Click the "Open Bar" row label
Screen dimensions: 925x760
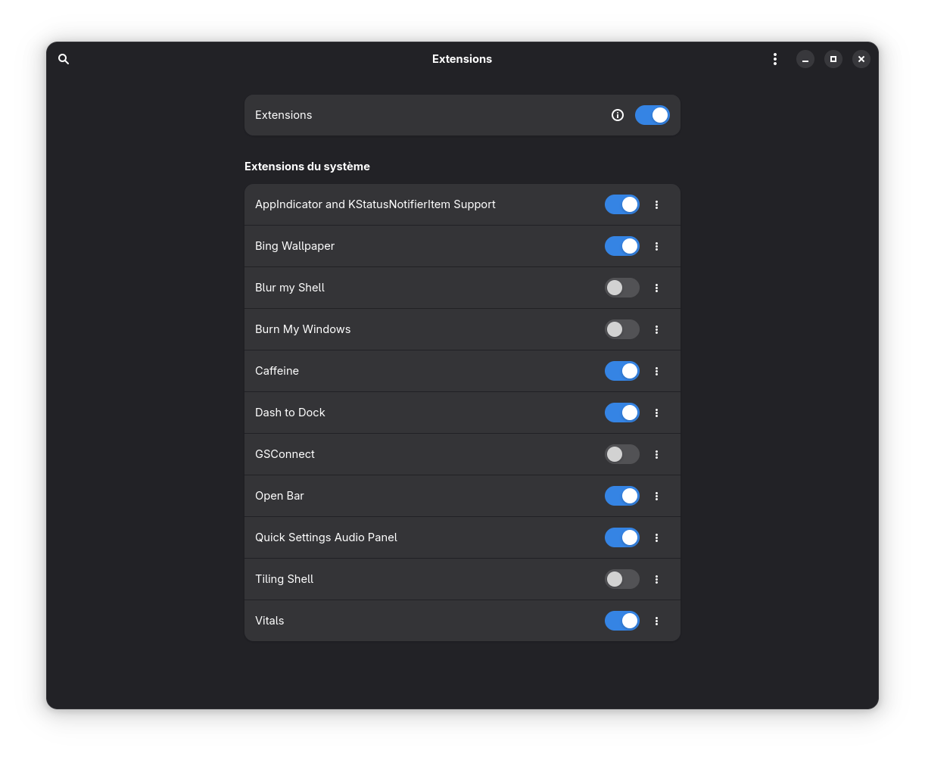pos(279,496)
